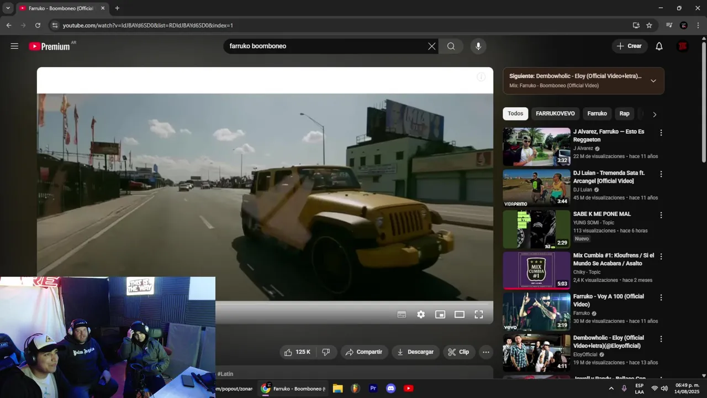
Task: Go to YouTube Premium home logo
Action: click(x=50, y=46)
